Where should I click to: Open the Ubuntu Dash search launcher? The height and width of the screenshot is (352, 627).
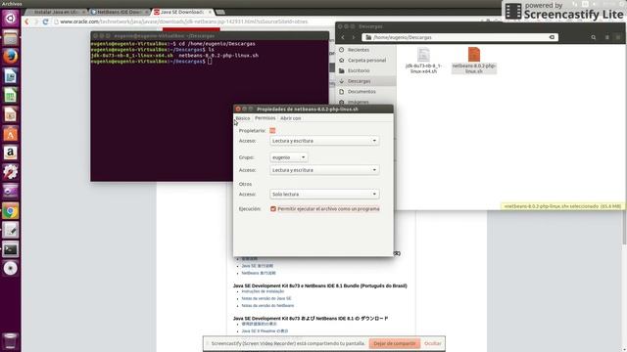(x=11, y=19)
